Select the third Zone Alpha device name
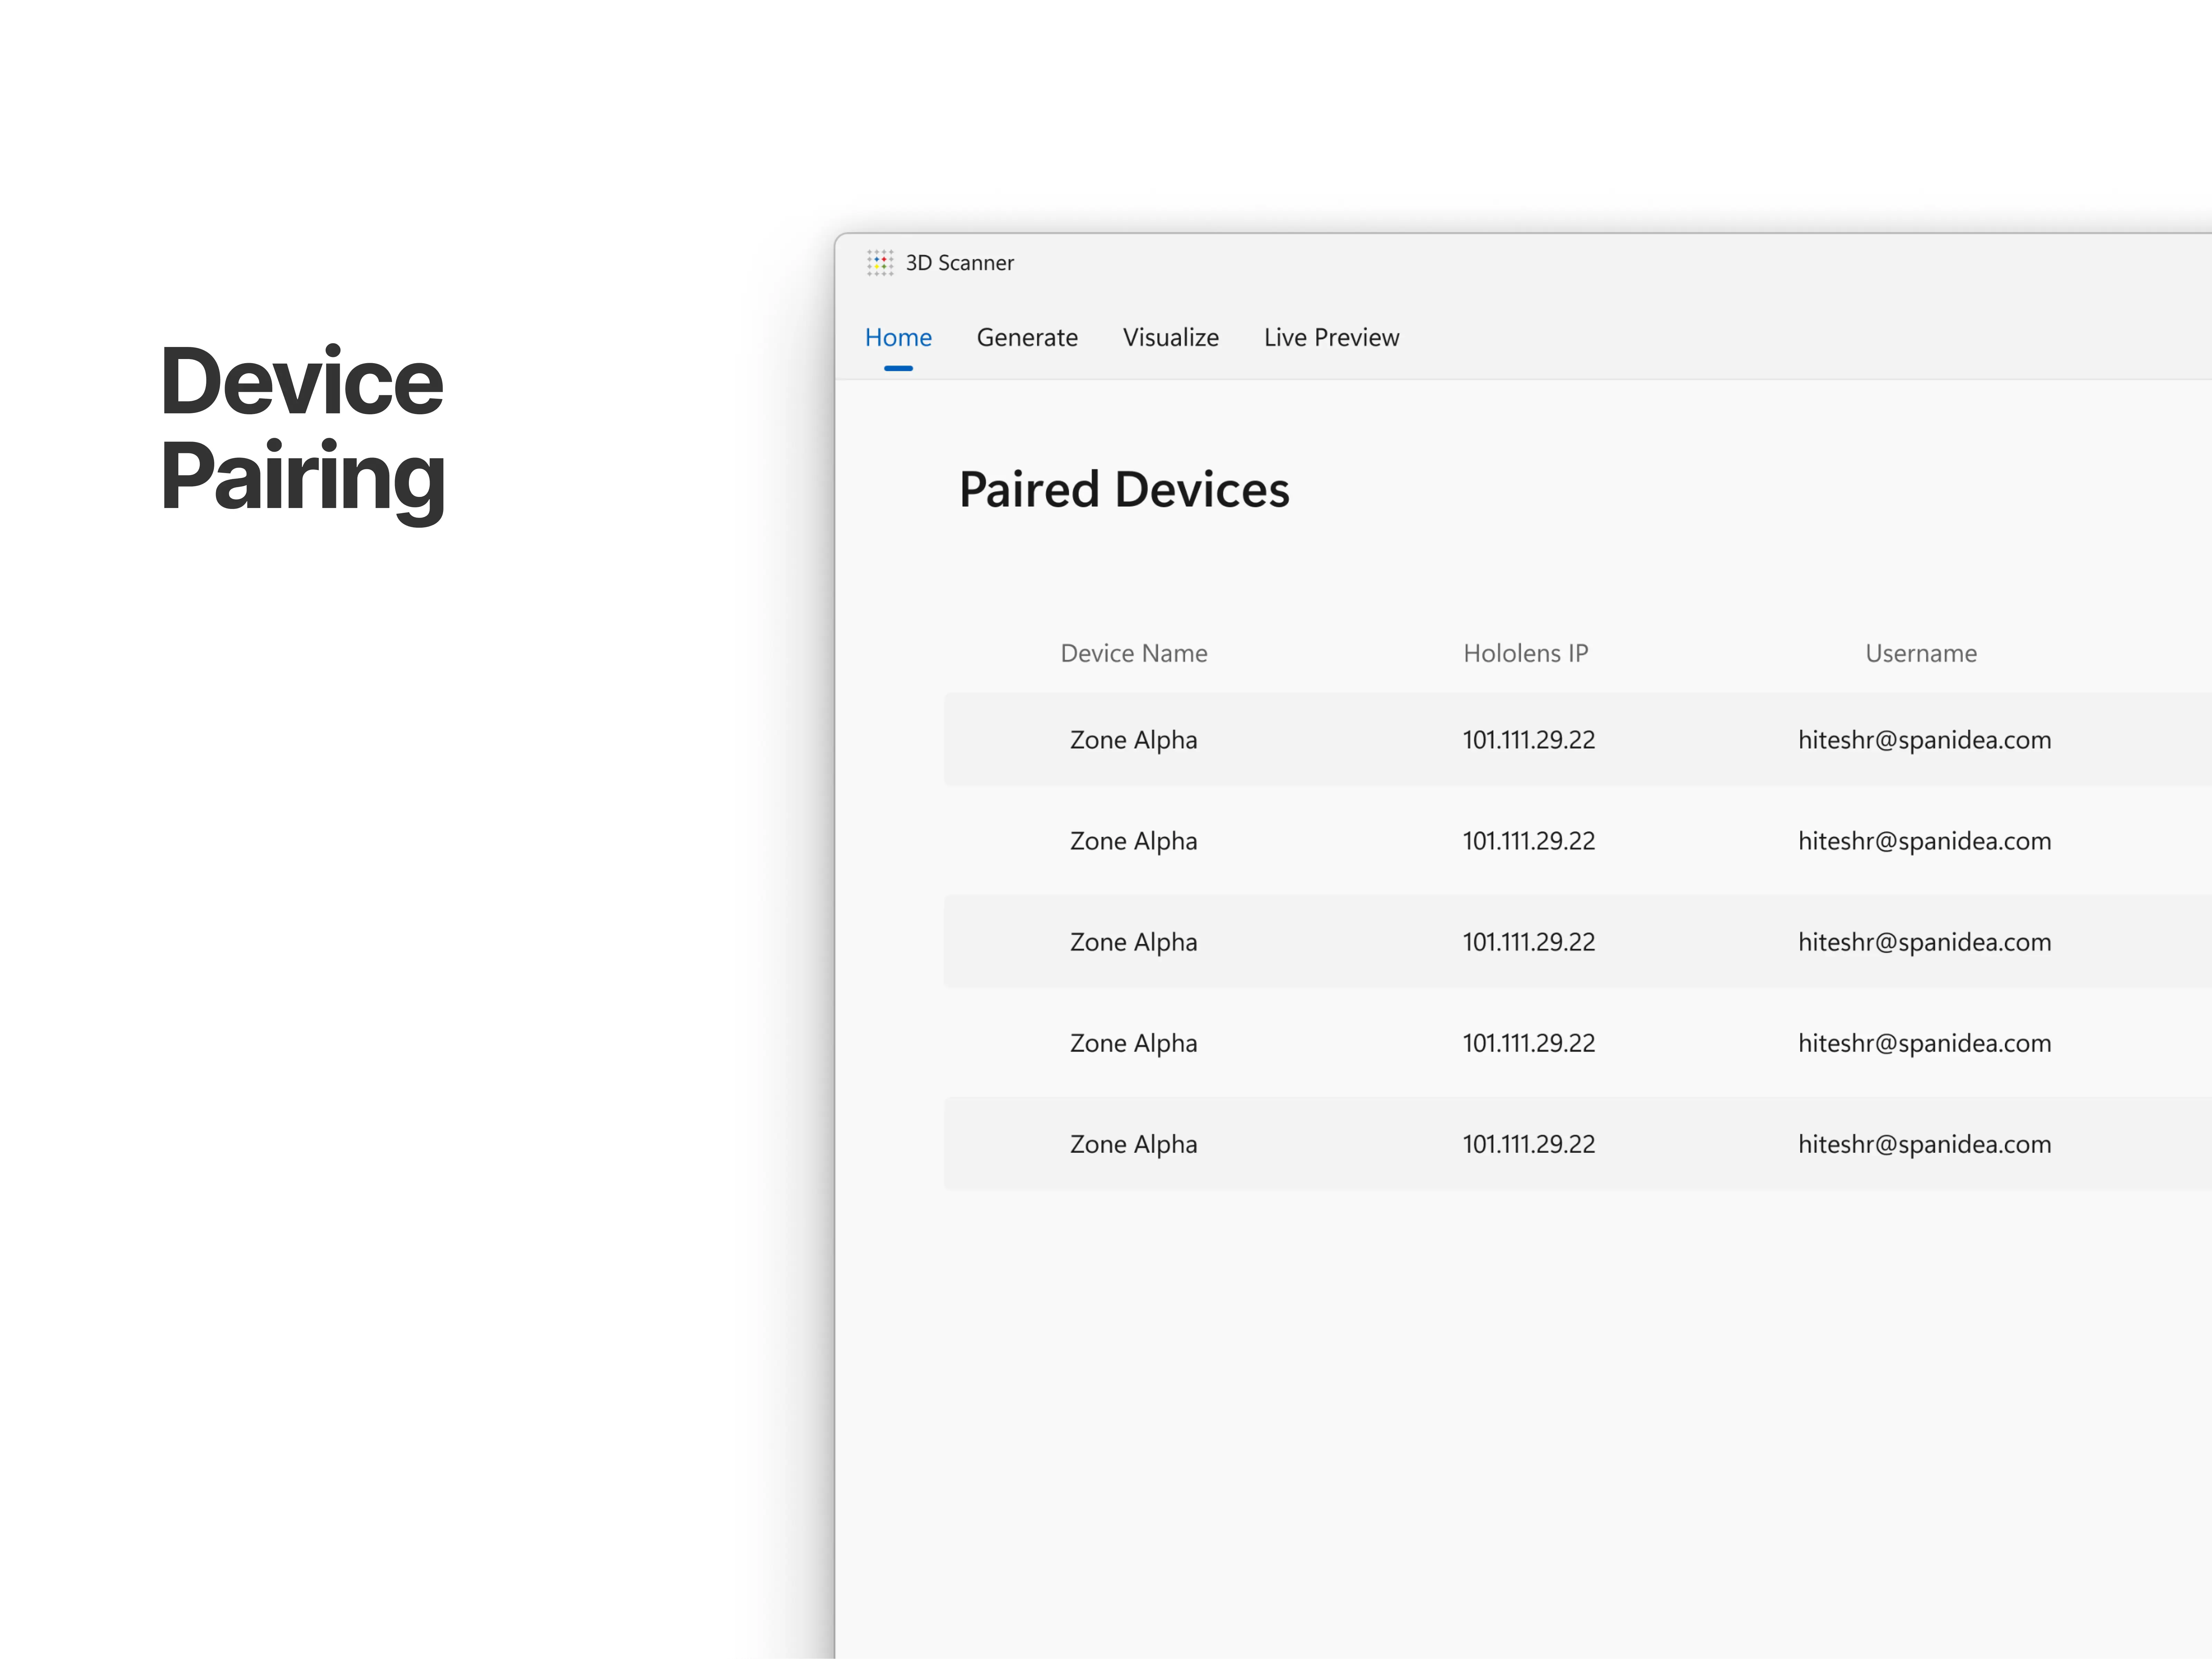The image size is (2212, 1659). coord(1133,942)
